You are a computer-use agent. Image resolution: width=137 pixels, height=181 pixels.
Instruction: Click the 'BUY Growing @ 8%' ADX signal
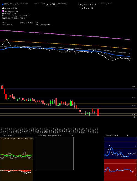pos(43,25)
